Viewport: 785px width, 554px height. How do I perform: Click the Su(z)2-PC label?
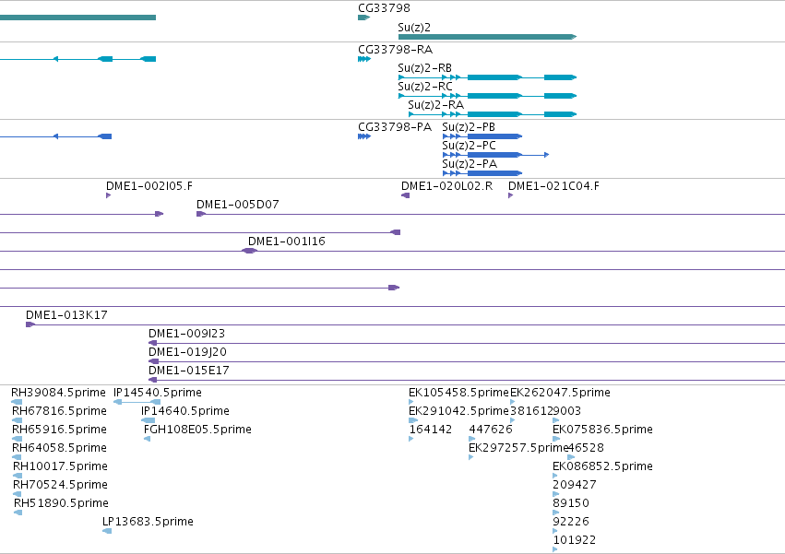click(x=470, y=146)
